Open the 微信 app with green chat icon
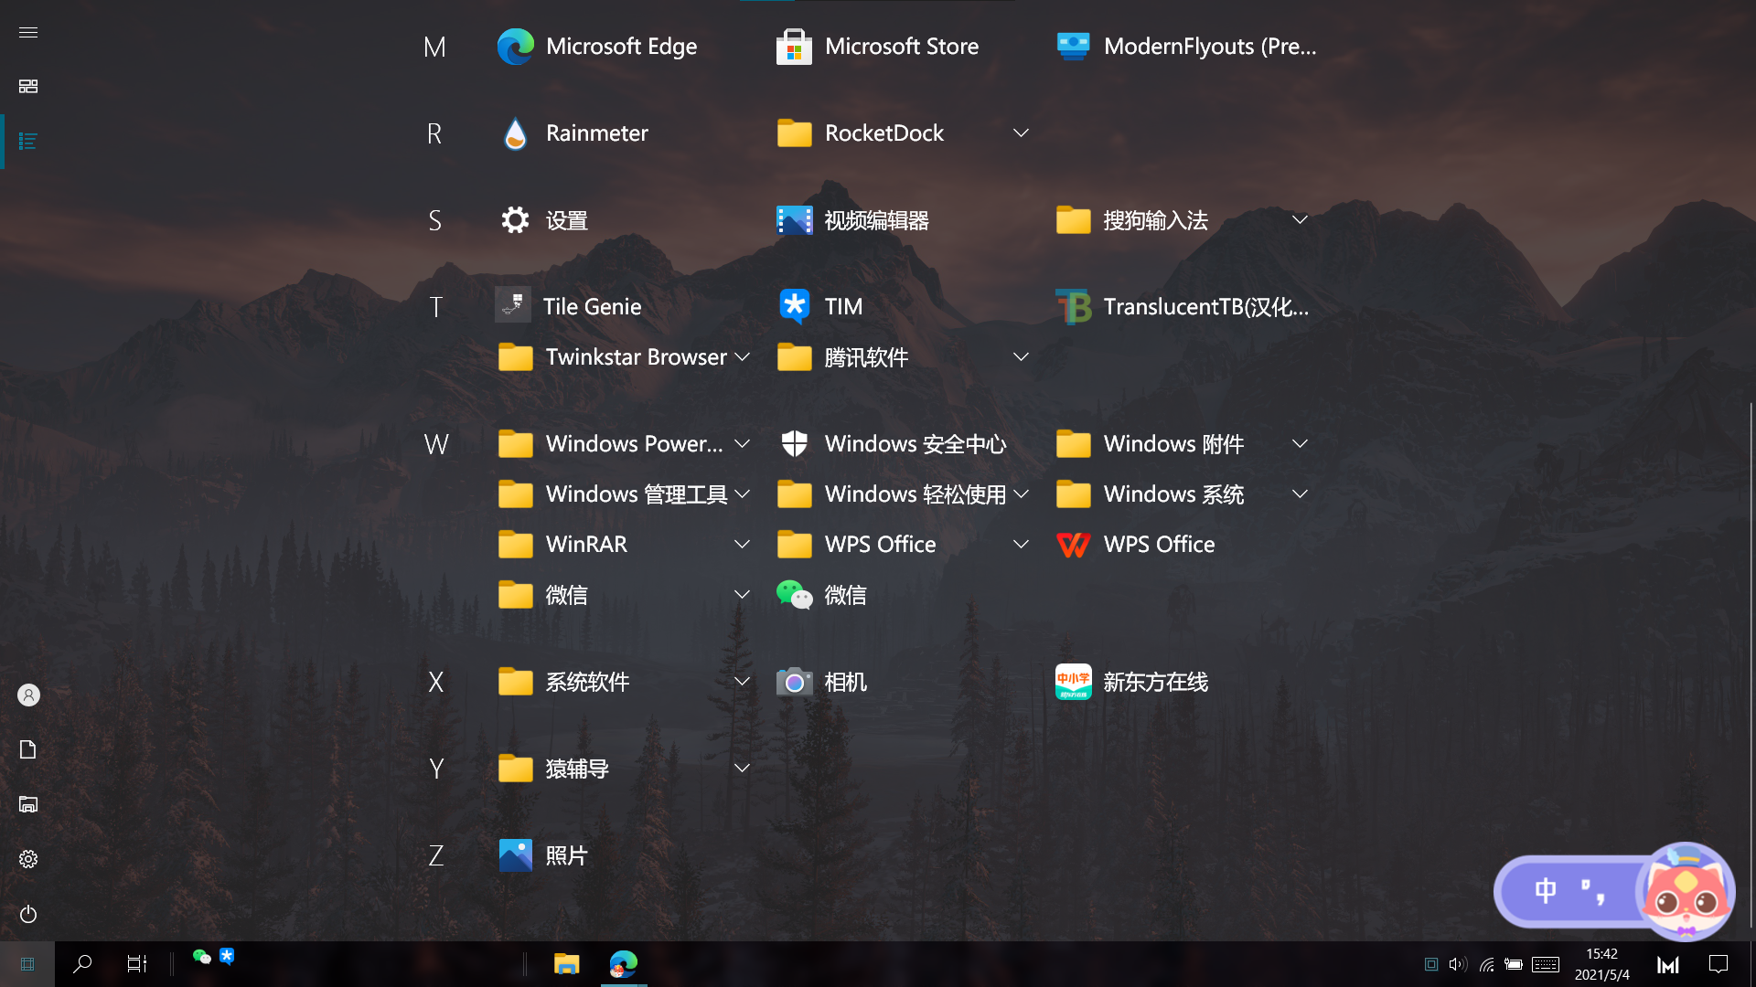The width and height of the screenshot is (1756, 987). click(821, 595)
